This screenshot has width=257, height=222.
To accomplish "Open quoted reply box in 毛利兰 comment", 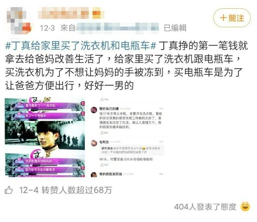I will [x=132, y=150].
